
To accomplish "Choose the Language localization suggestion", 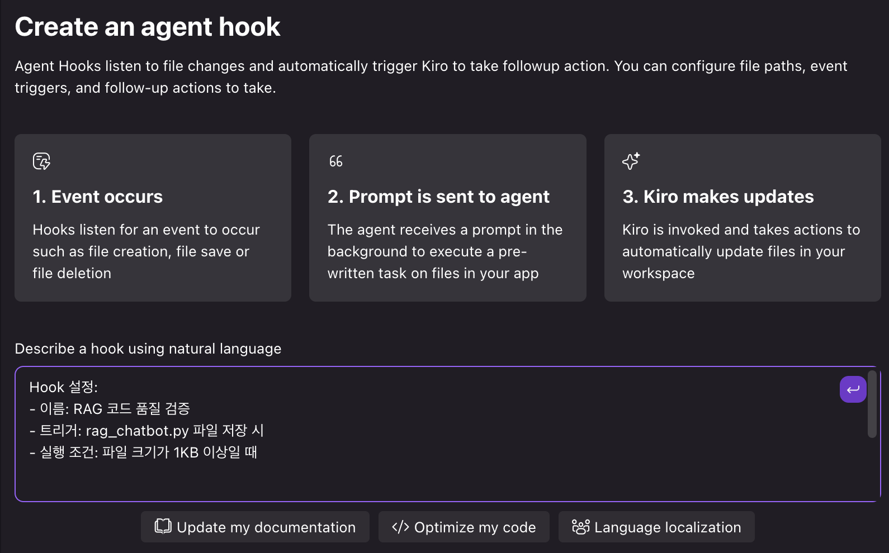I will (656, 527).
